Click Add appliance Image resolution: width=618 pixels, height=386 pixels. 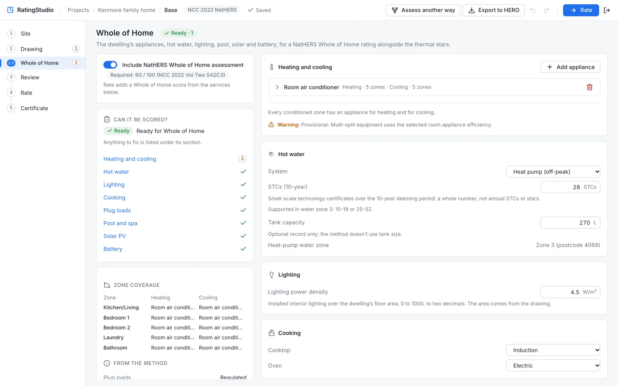570,67
